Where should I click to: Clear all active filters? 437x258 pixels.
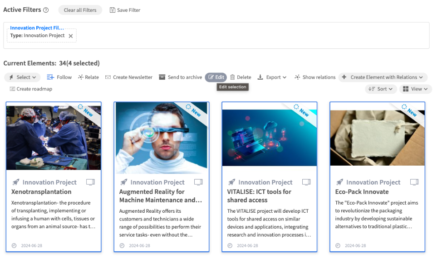click(x=80, y=10)
